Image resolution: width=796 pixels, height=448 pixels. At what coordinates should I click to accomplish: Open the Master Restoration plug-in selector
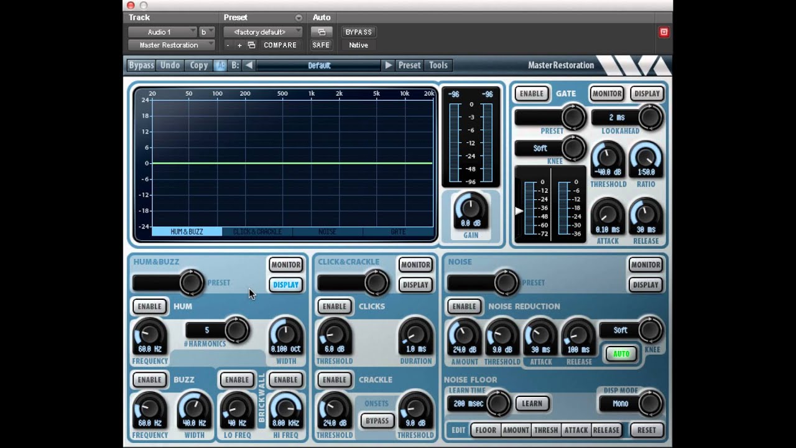[x=172, y=45]
